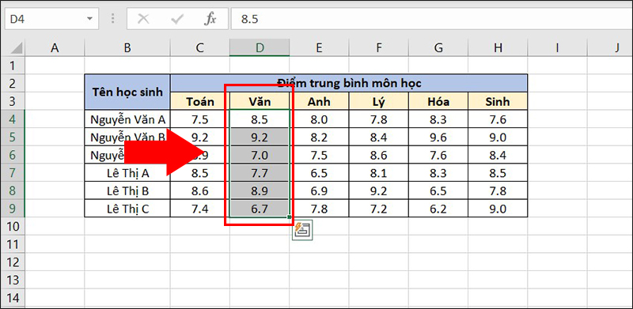Select row 1 header
Viewport: 633px width, 309px height.
(x=13, y=66)
